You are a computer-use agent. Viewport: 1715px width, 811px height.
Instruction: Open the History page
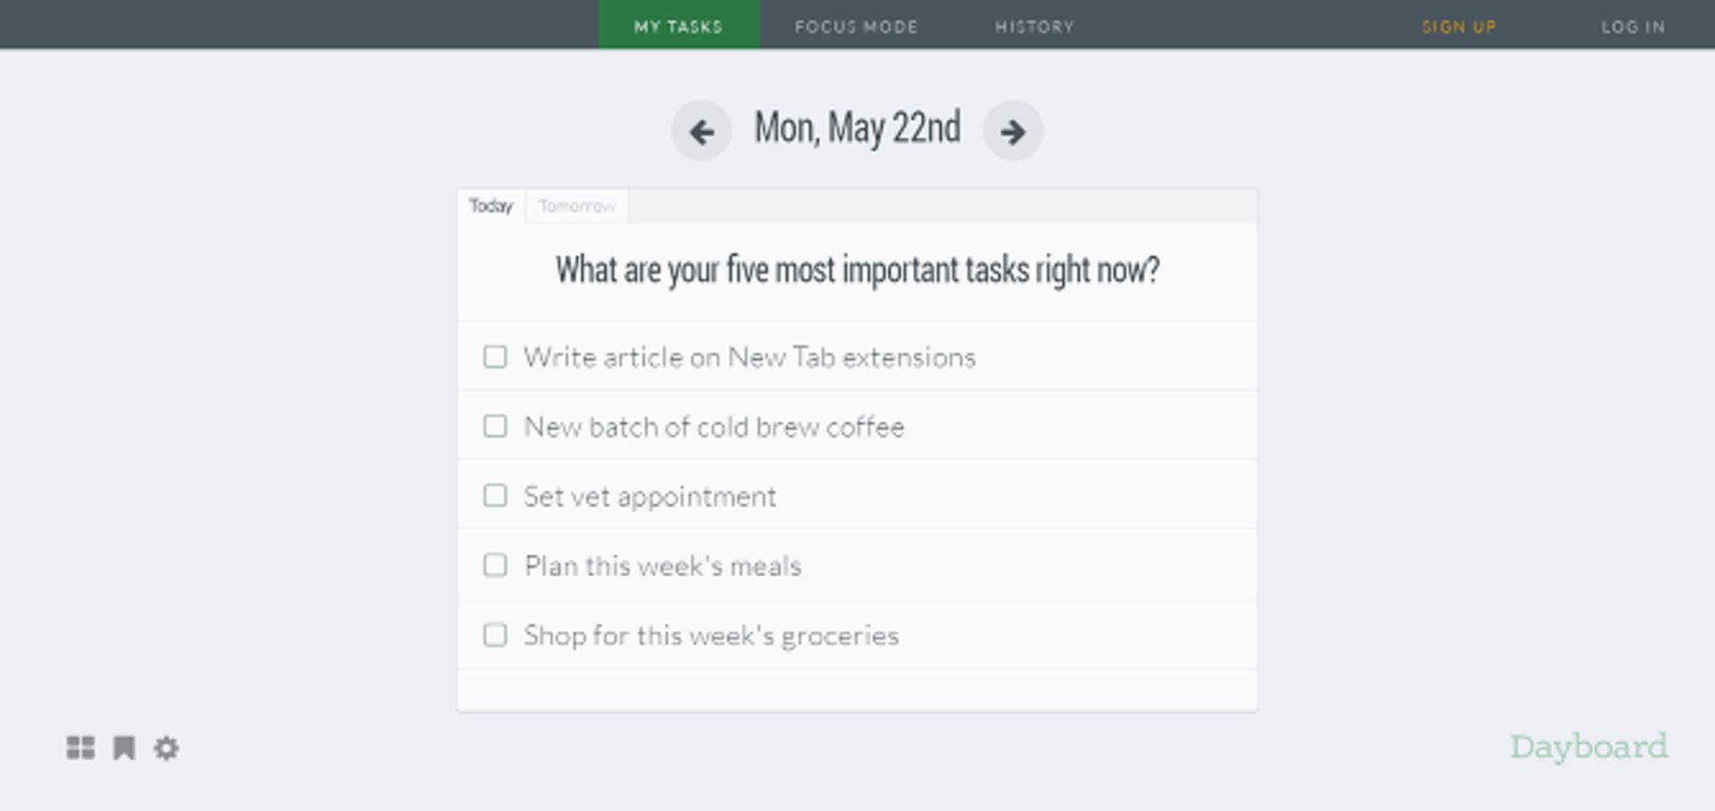click(x=1034, y=27)
